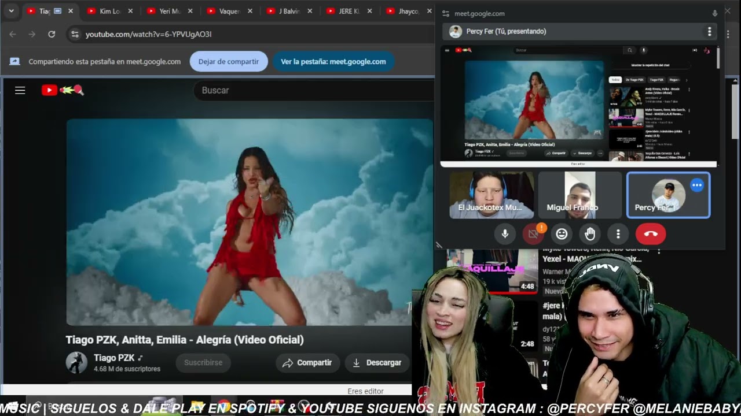Open the Tiago PZK channel name link
Viewport: 741px width, 416px height.
114,358
